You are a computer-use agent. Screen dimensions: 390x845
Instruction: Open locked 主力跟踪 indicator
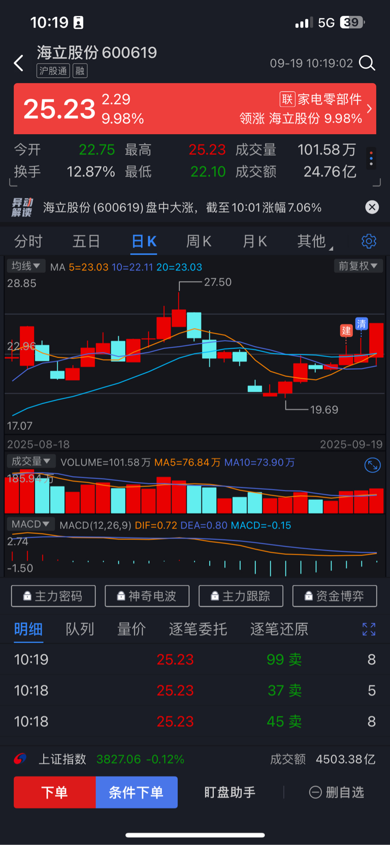point(241,596)
